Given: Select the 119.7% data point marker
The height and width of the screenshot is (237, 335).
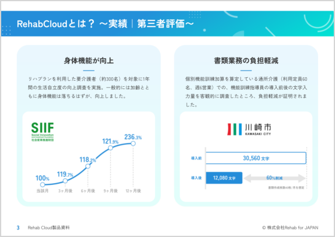Looking at the screenshot, I should pos(65,181).
